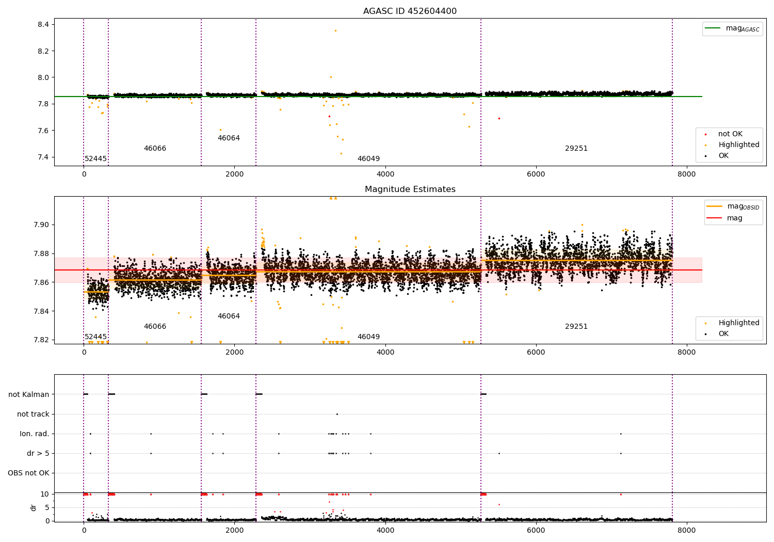
Task: Click the 7.6 y-axis tick label
Action: [x=43, y=131]
